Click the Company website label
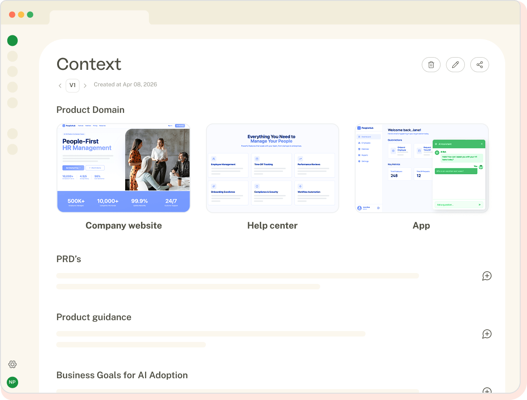 (124, 225)
